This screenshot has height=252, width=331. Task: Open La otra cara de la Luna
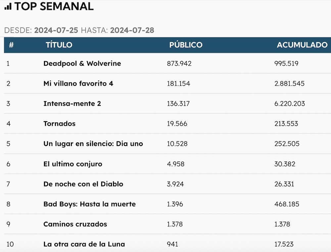(x=84, y=244)
